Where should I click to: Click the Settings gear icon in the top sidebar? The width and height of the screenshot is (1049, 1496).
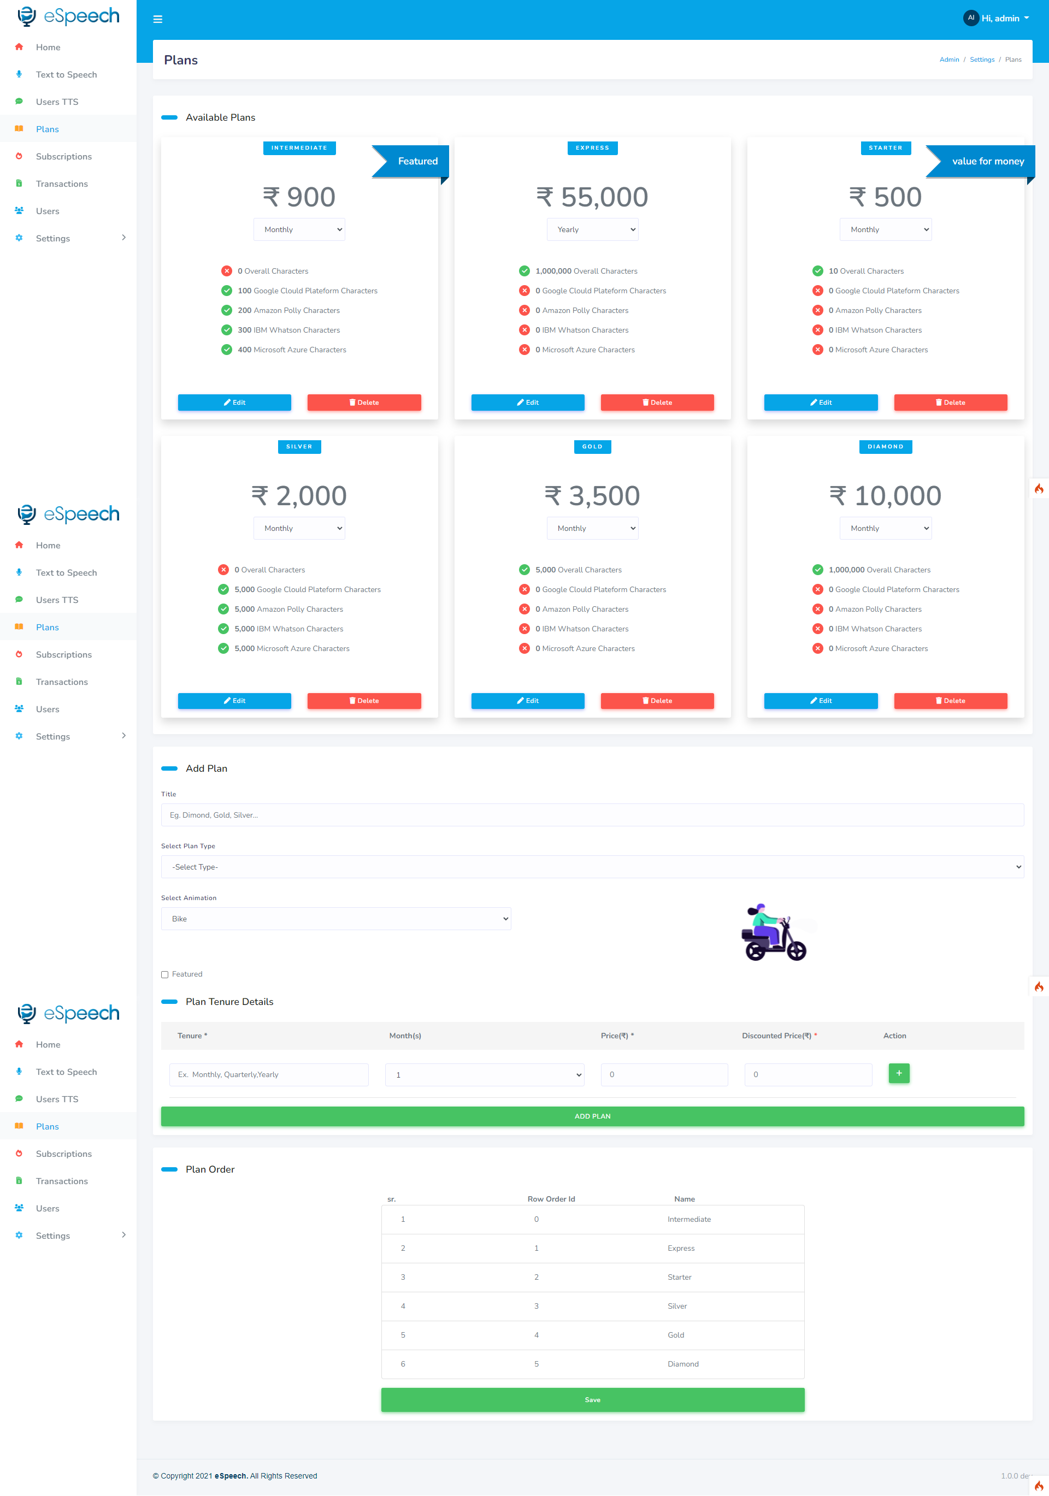pos(19,238)
